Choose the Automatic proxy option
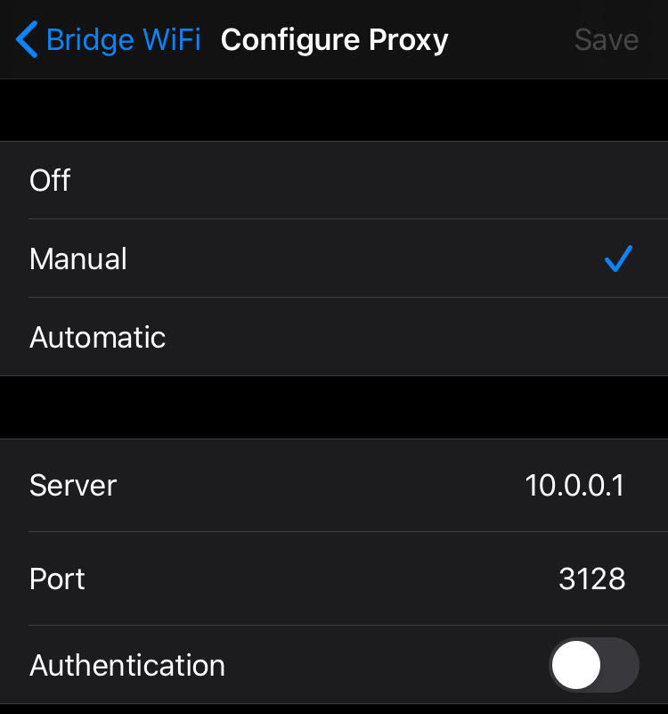The width and height of the screenshot is (668, 714). click(334, 337)
